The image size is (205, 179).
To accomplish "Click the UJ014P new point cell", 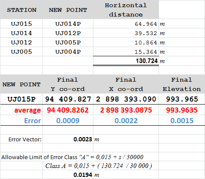I will click(x=68, y=24).
